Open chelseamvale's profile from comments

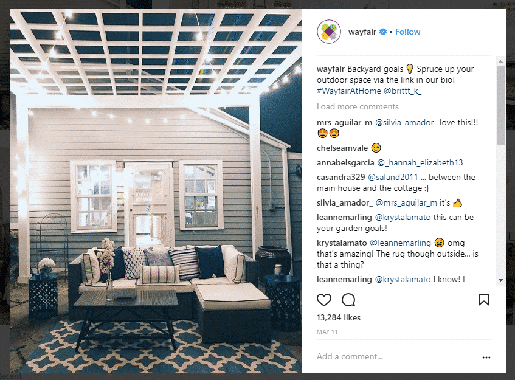[342, 148]
